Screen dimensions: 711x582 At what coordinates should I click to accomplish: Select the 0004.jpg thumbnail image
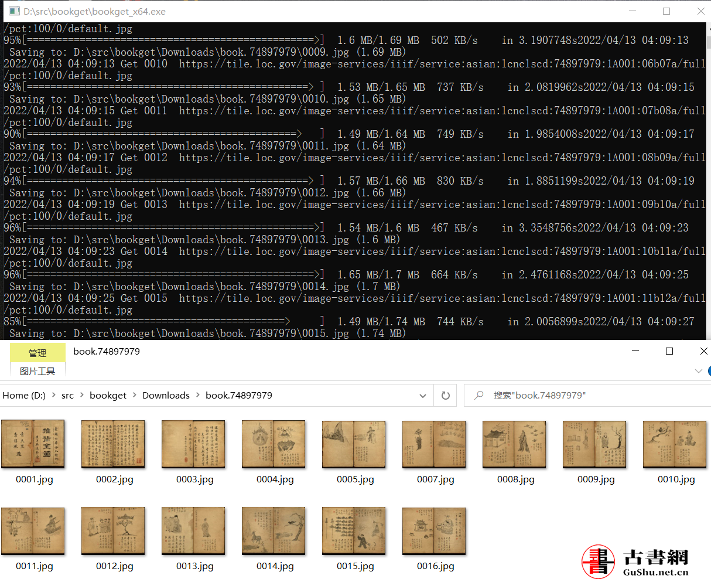tap(274, 444)
